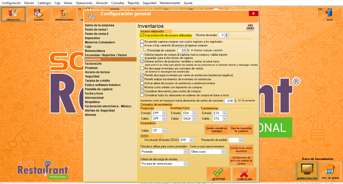Viewport: 343px width, 184px height.
Task: Select Meseros-Comandero section
Action: click(x=100, y=42)
